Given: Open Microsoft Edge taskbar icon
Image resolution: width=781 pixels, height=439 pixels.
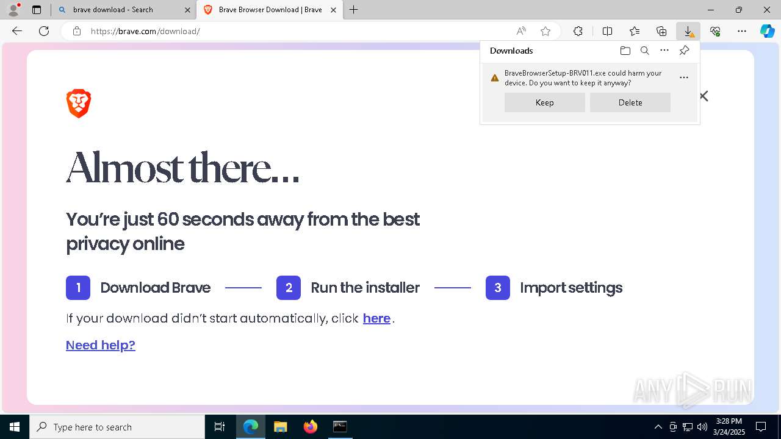Looking at the screenshot, I should click(251, 427).
